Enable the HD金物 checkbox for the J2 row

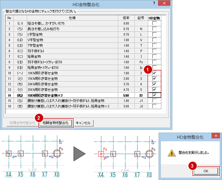pyautogui.click(x=154, y=106)
